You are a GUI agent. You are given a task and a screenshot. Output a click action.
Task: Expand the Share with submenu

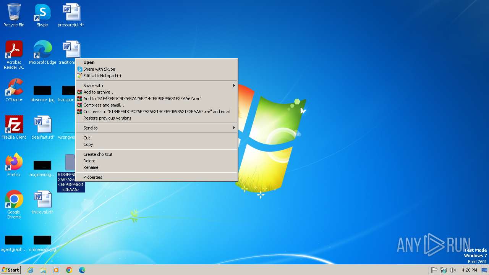coord(157,86)
